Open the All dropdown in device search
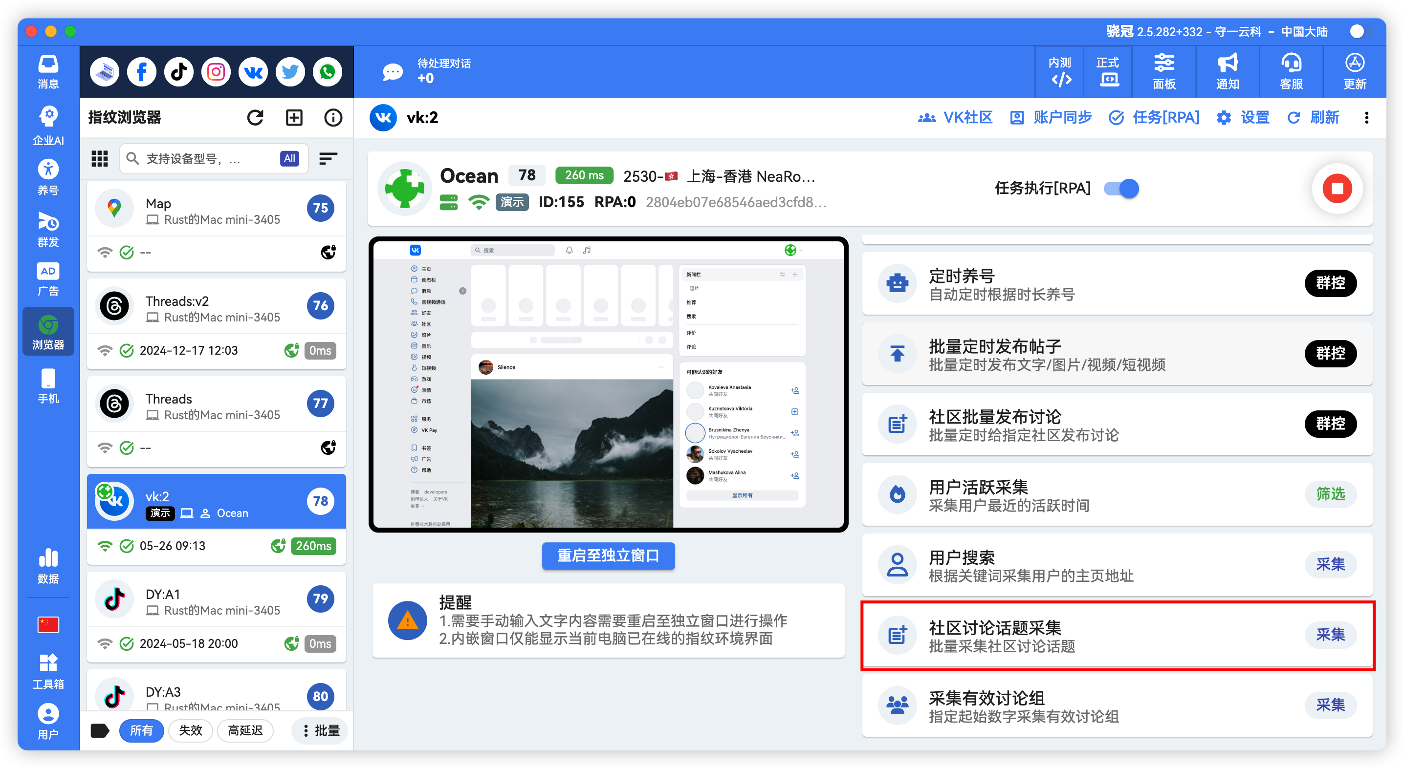Image resolution: width=1404 pixels, height=768 pixels. 289,158
